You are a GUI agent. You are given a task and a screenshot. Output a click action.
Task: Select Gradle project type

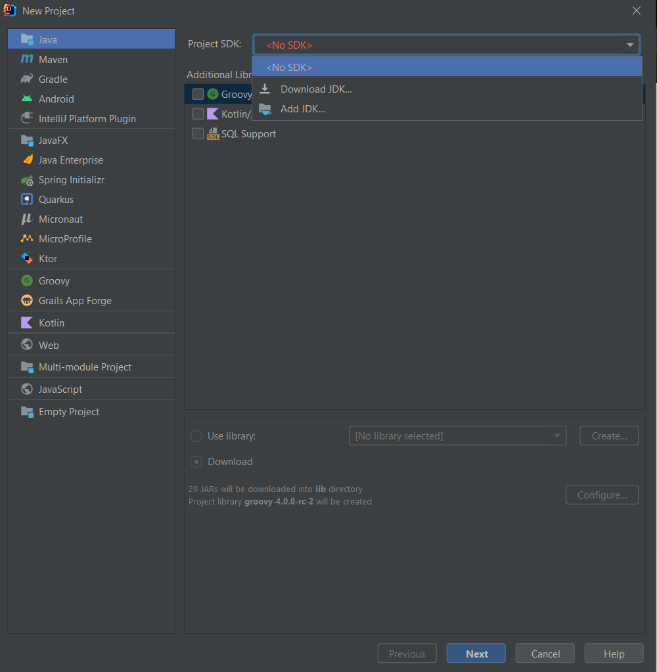[x=91, y=79]
